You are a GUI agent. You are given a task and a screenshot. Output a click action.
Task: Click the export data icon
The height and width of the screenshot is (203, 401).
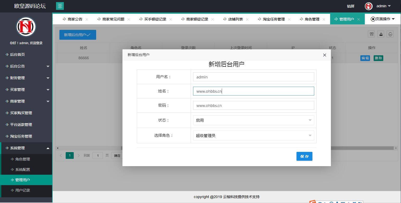[x=381, y=34]
